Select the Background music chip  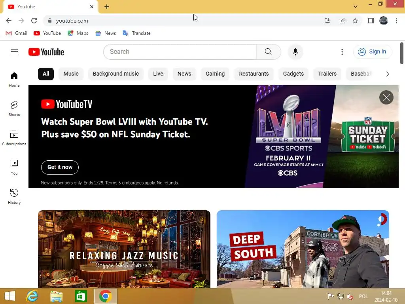116,74
